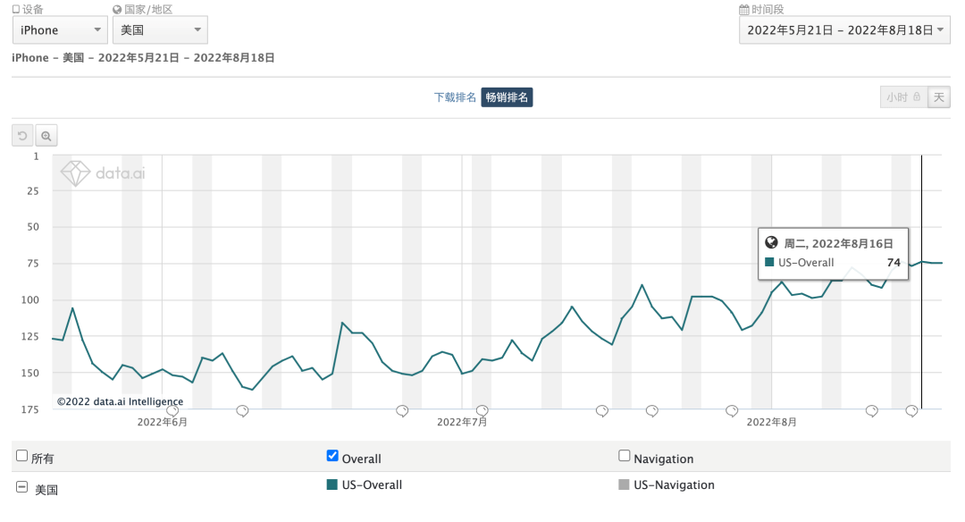Select the 小时 granularity button
The image size is (965, 522).
903,97
